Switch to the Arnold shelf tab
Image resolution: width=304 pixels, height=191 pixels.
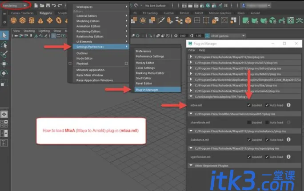pos(255,13)
